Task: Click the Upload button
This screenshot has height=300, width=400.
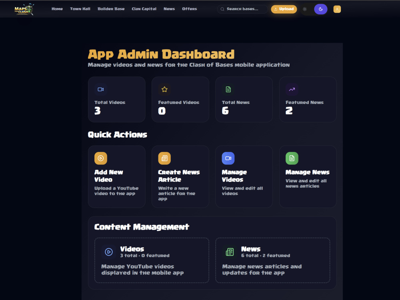Action: point(284,9)
